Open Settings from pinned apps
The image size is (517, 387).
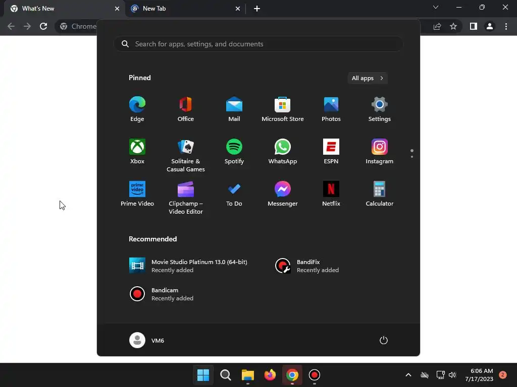[380, 109]
